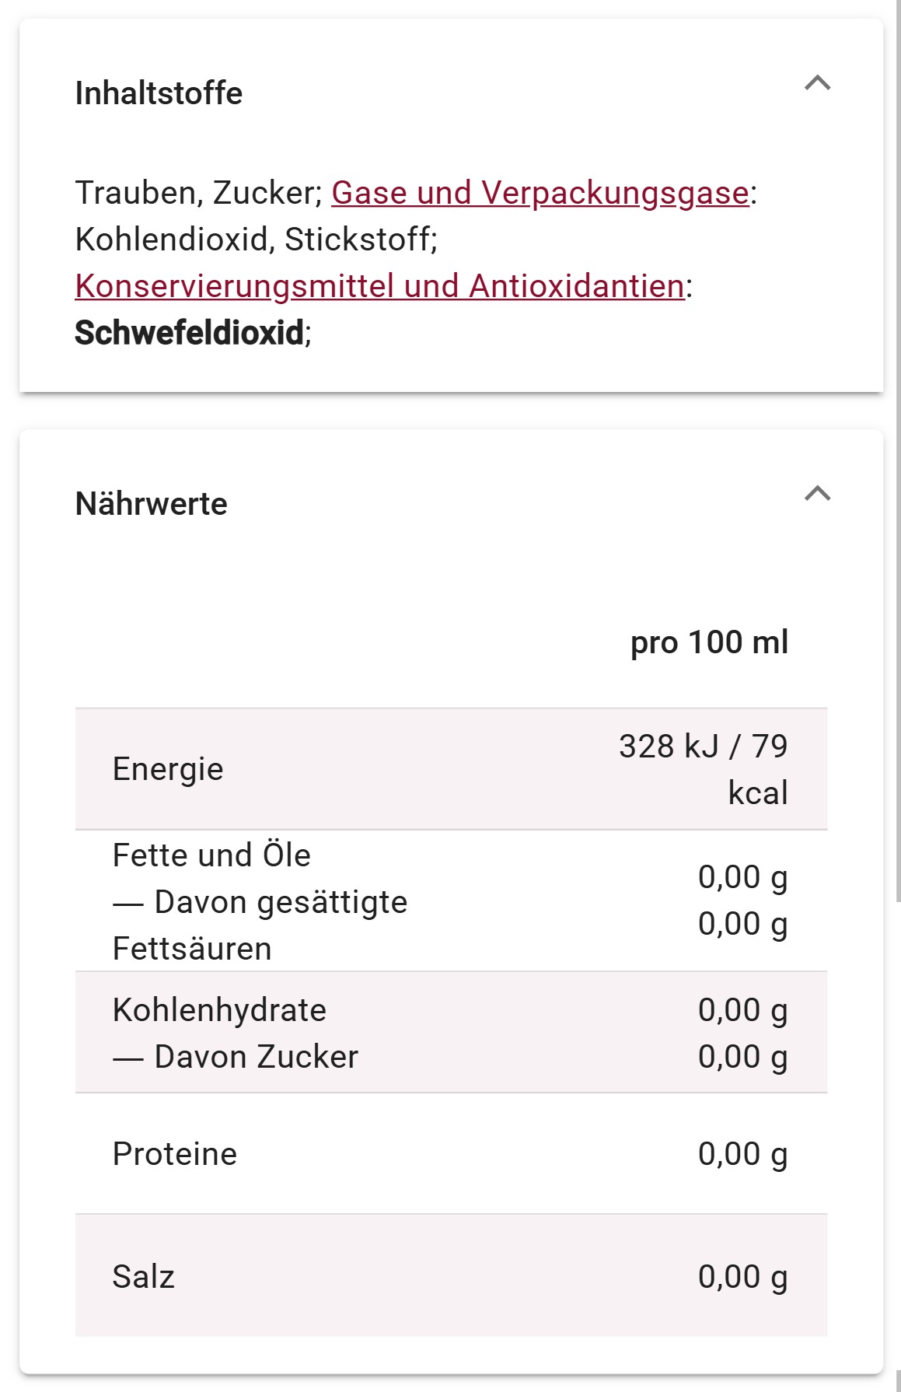Click the Inhaltstoffe heading
The image size is (901, 1392).
tap(159, 93)
